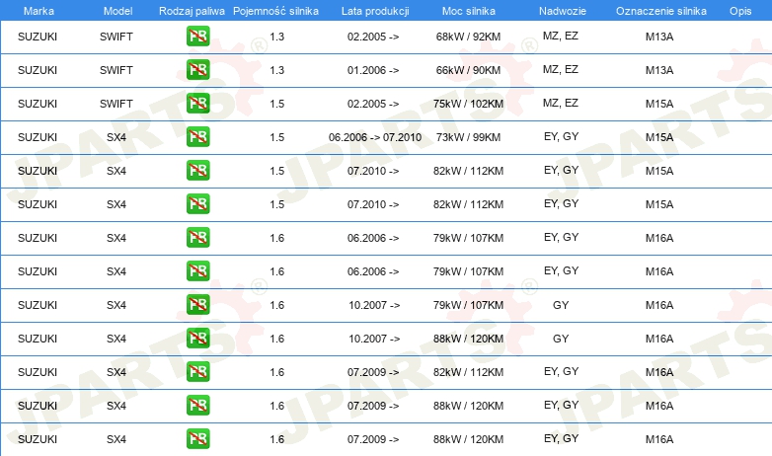The height and width of the screenshot is (456, 772).
Task: Click the Pojemność silnika column header
Action: coord(275,11)
